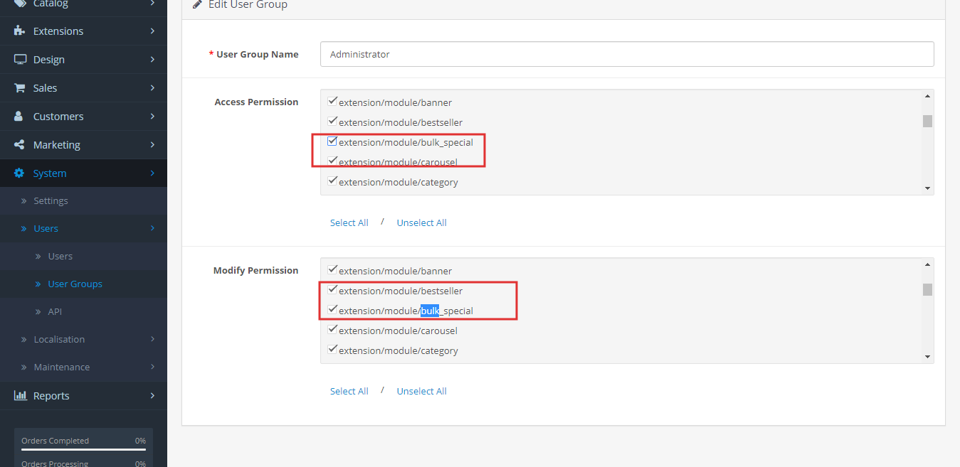Expand Design menu chevron
Image resolution: width=960 pixels, height=467 pixels.
tap(152, 60)
